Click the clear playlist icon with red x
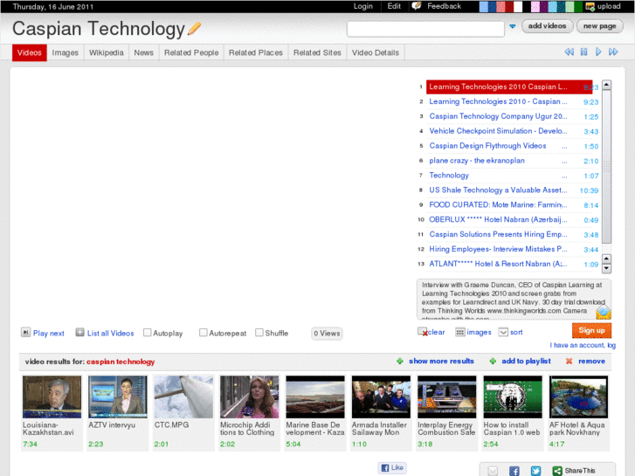 (423, 332)
